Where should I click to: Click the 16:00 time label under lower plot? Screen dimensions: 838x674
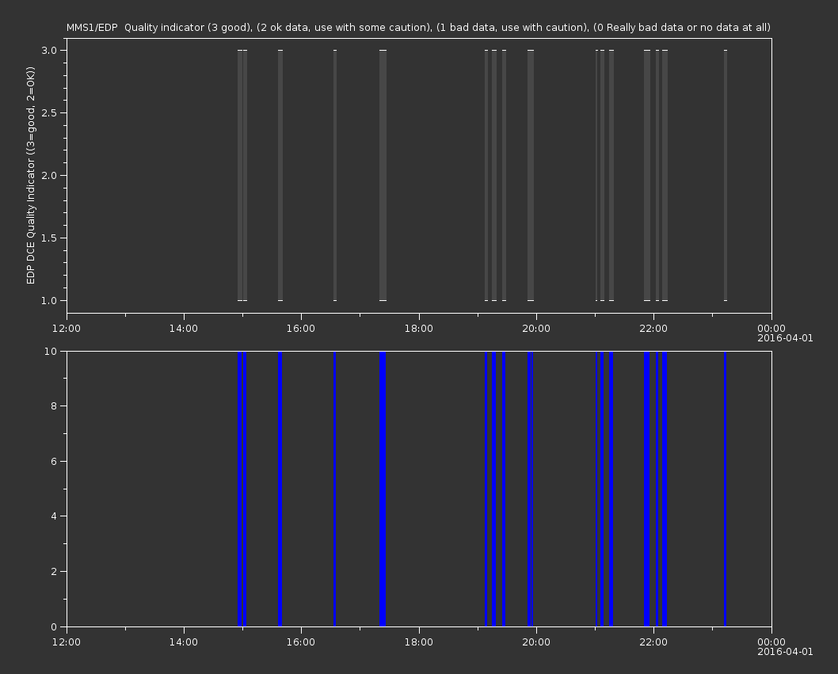click(x=301, y=642)
